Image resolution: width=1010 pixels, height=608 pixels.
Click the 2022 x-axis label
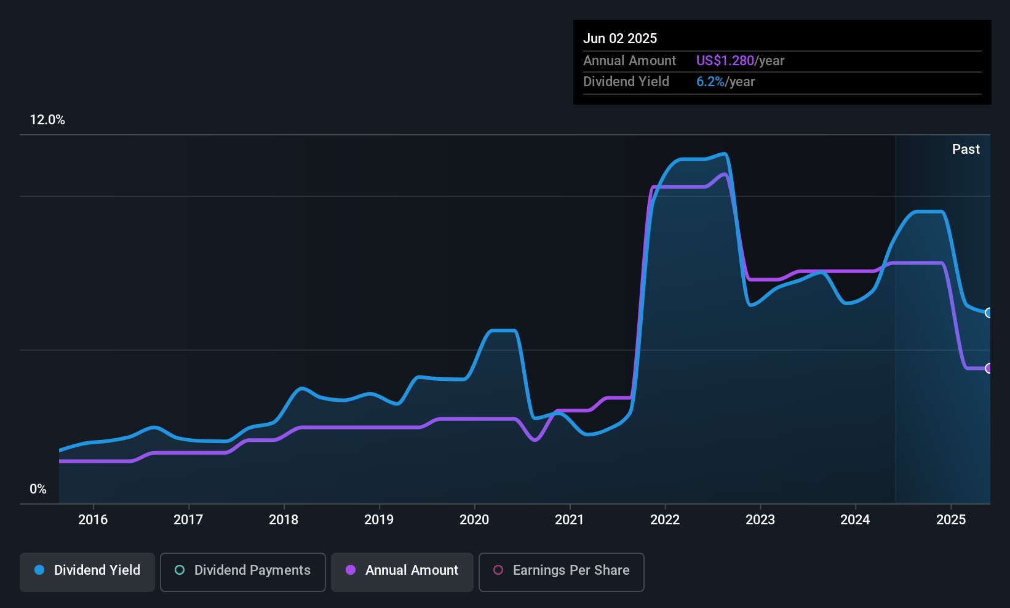tap(665, 519)
